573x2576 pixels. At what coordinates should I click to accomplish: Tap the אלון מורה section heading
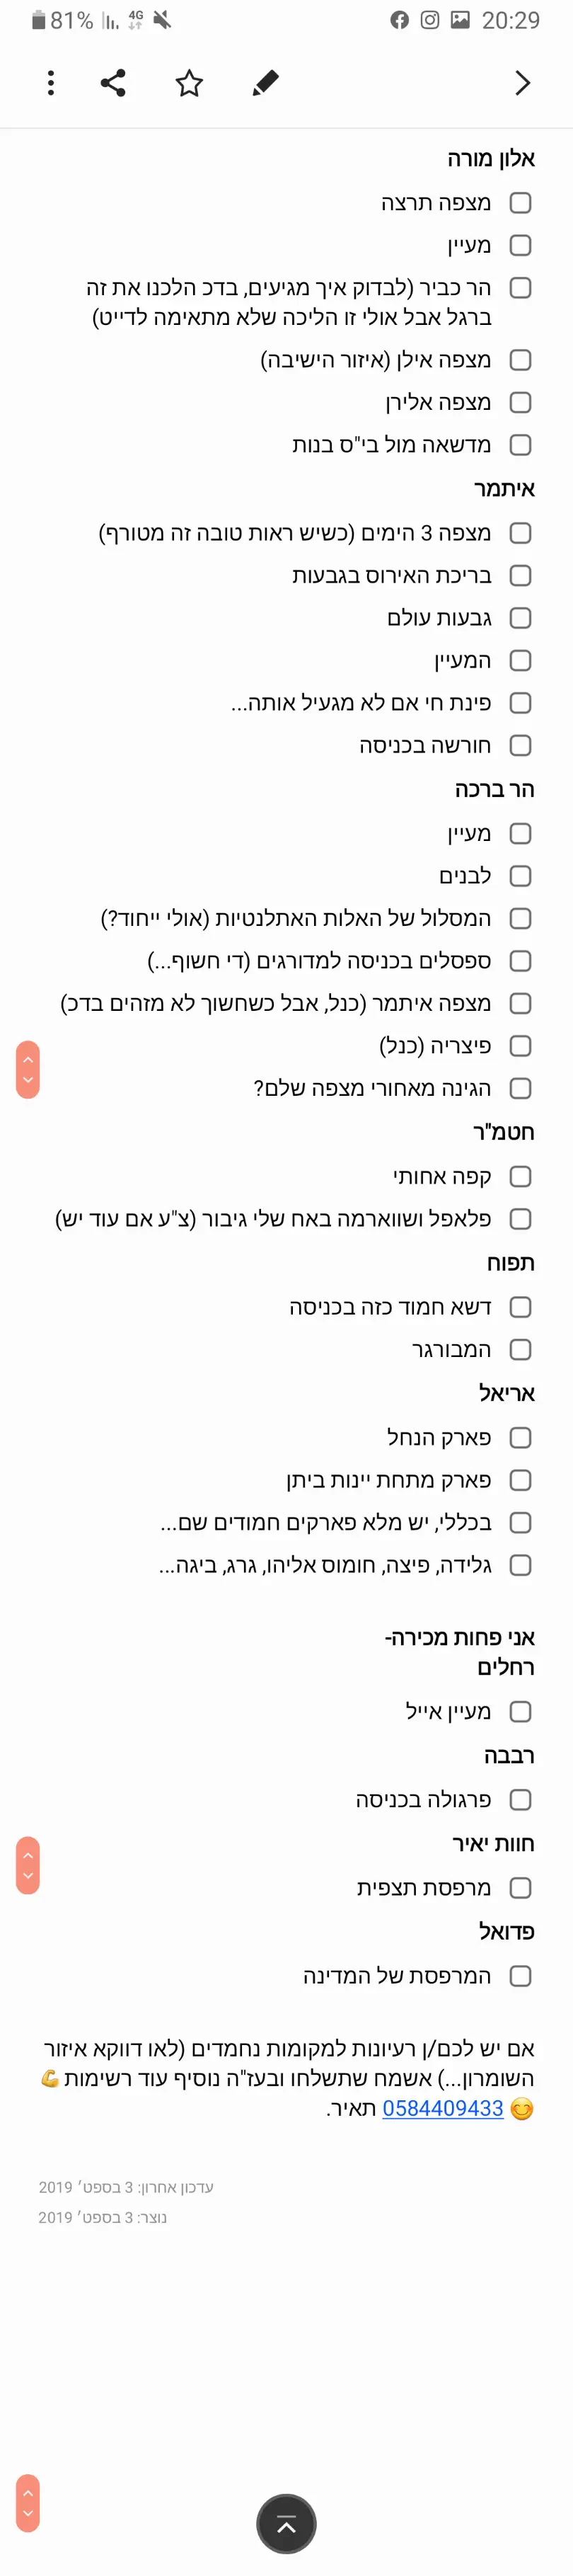(x=491, y=159)
